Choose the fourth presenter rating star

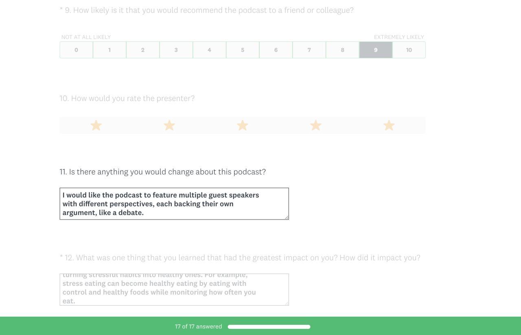[x=316, y=125]
